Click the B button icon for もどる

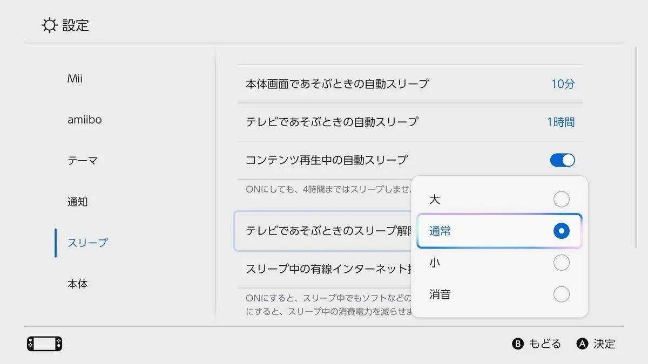[518, 344]
